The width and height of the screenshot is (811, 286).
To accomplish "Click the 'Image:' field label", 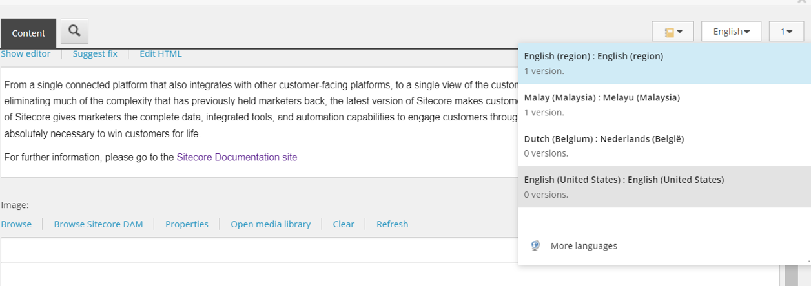I will click(15, 205).
